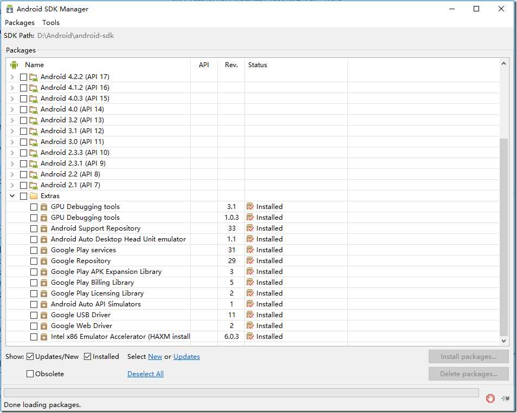The height and width of the screenshot is (413, 517).
Task: Click the New selection link
Action: [155, 357]
